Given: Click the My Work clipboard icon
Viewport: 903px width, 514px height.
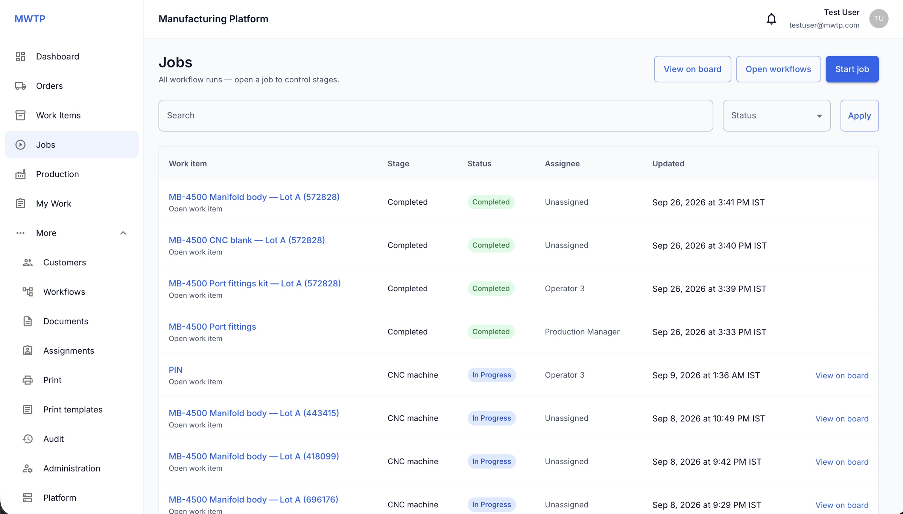Looking at the screenshot, I should click(20, 203).
